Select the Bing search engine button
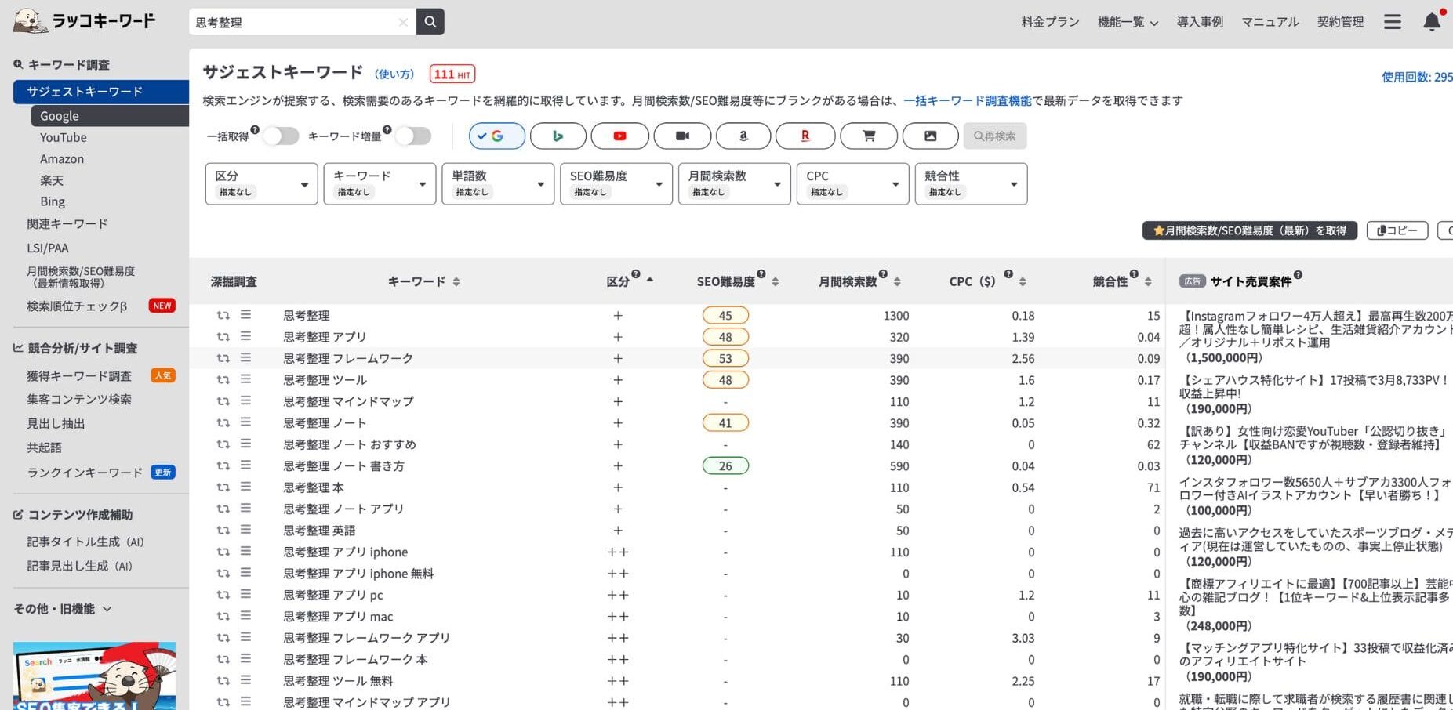 coord(558,136)
